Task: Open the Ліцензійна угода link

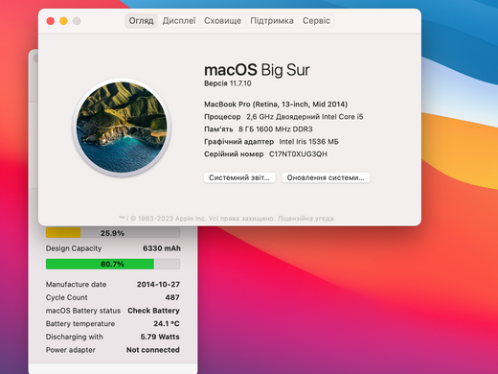Action: (306, 219)
